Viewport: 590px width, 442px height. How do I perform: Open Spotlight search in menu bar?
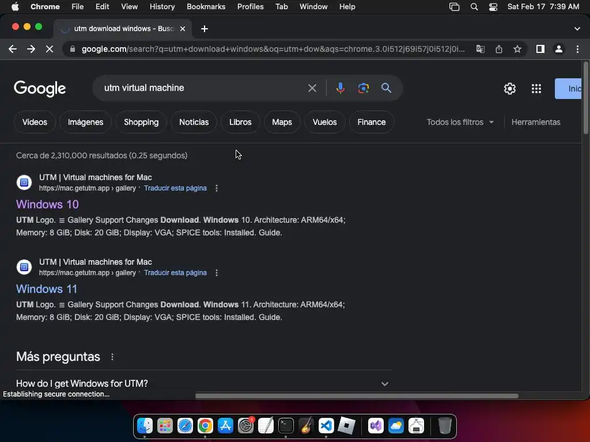click(474, 7)
